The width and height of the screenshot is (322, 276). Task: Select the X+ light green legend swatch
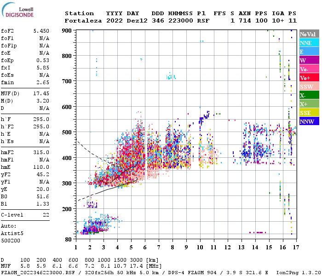click(309, 104)
